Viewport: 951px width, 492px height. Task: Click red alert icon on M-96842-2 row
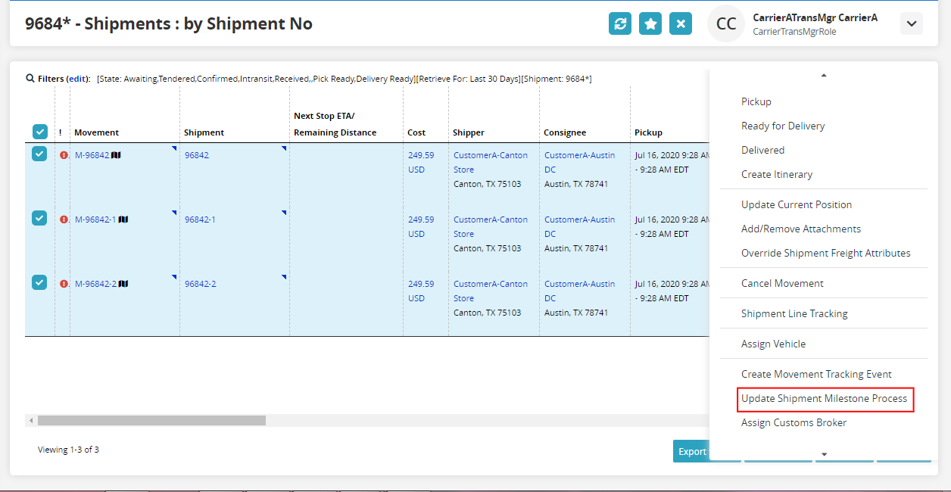click(x=64, y=284)
